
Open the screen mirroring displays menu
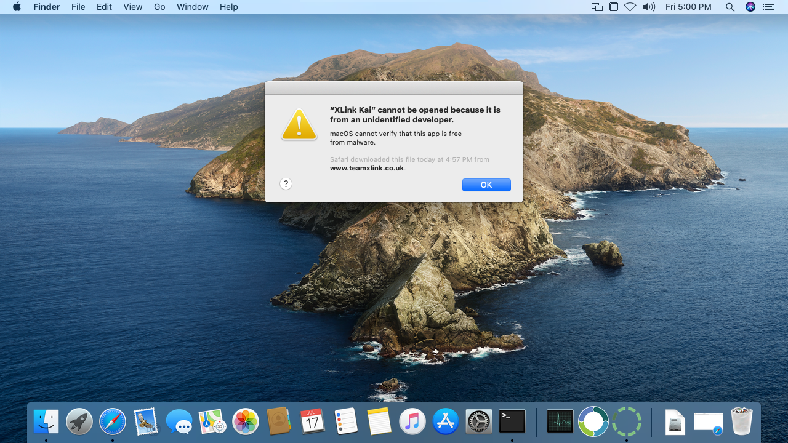[x=597, y=7]
